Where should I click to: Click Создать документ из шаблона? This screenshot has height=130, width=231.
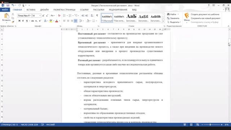[x=205, y=14]
